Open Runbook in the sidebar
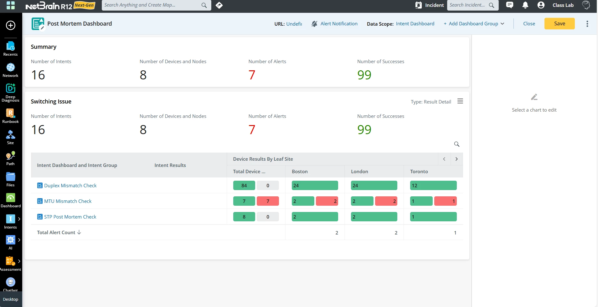 [x=11, y=116]
